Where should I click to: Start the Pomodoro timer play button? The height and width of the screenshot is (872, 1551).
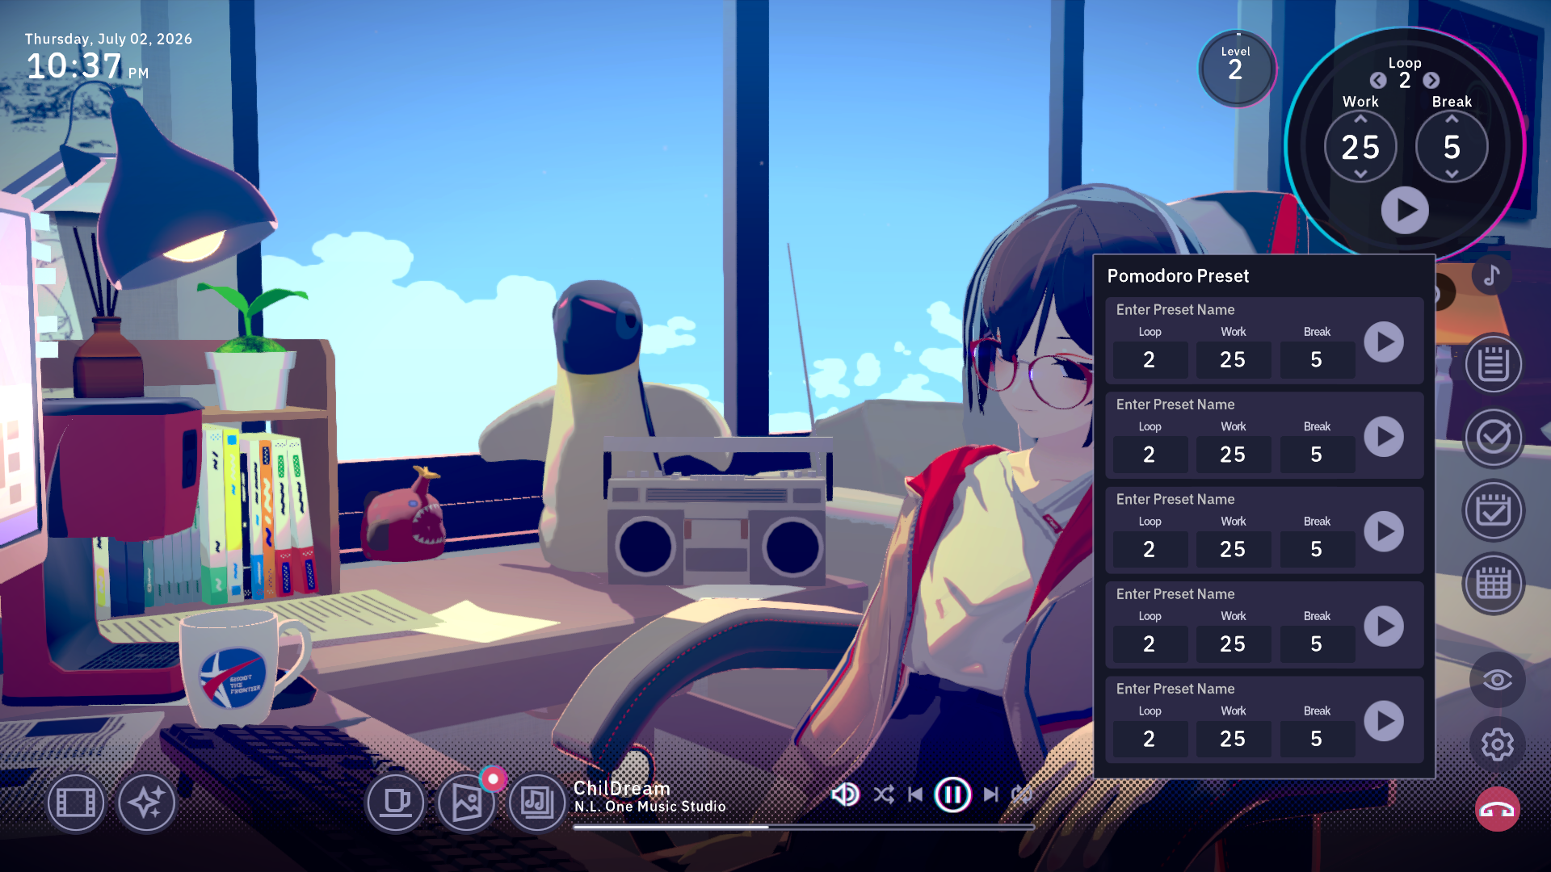(1405, 211)
